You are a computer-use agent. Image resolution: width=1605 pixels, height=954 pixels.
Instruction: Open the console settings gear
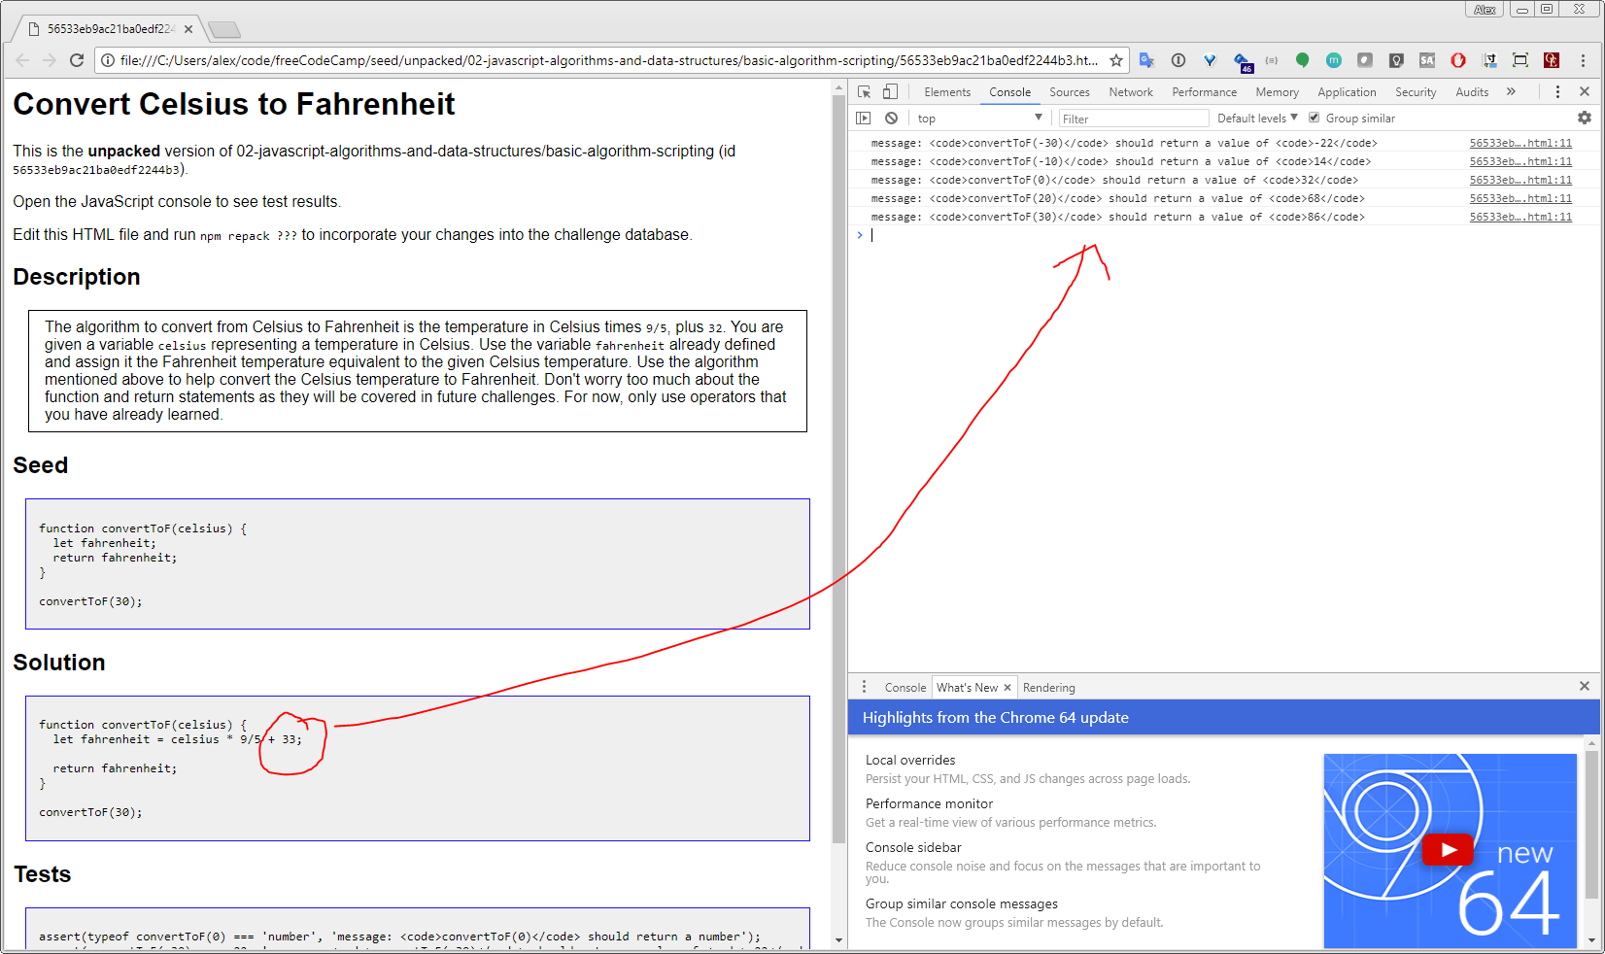coord(1585,118)
